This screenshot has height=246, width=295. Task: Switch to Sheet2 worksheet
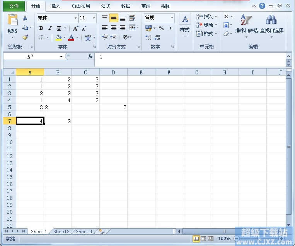click(61, 231)
